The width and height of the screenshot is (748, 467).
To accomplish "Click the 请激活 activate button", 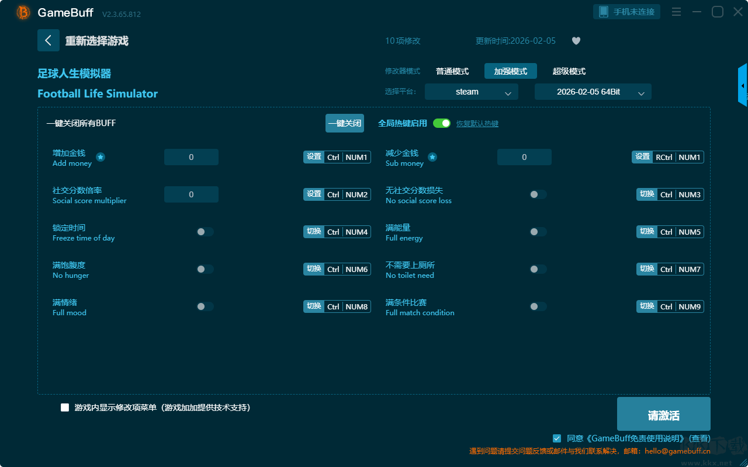I will coord(664,414).
